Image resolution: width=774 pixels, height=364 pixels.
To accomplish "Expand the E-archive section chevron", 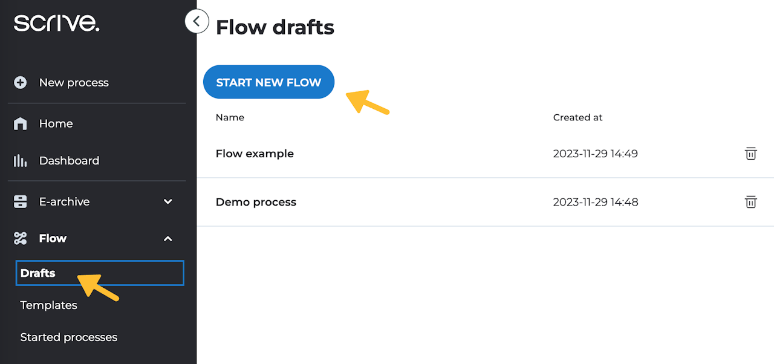I will pyautogui.click(x=168, y=202).
